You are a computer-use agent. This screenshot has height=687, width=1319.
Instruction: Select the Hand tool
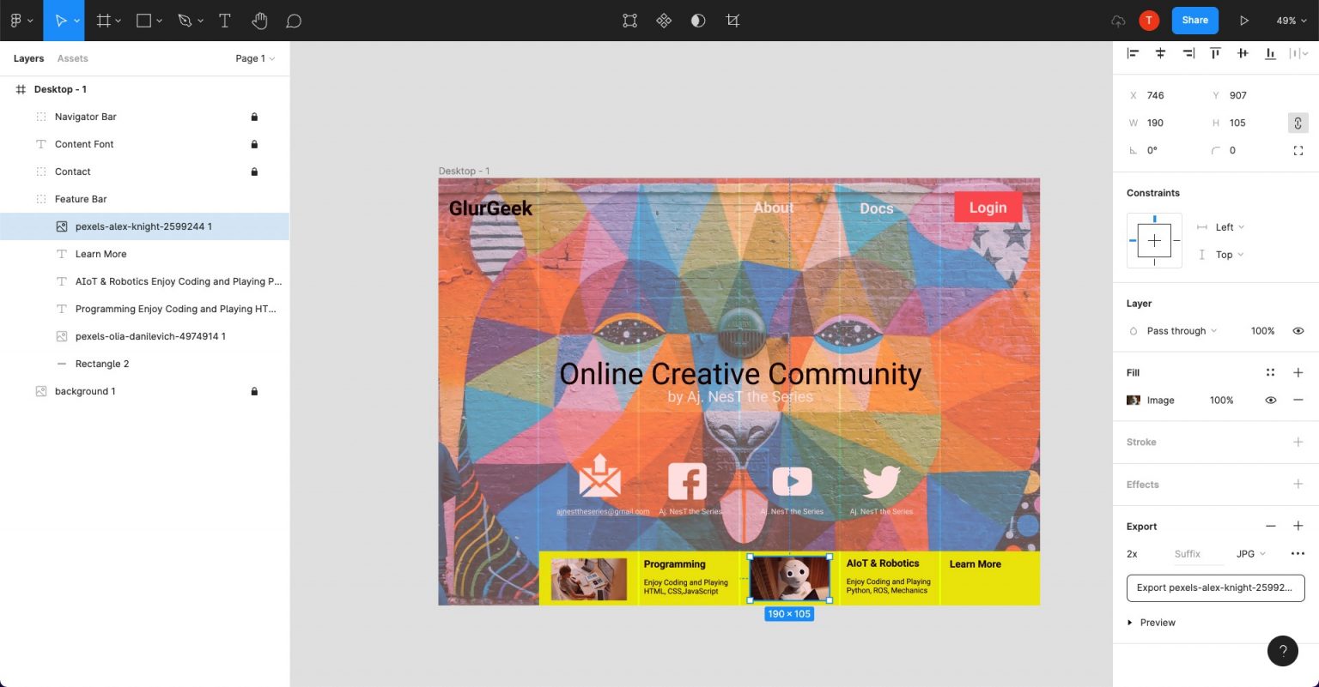point(259,21)
